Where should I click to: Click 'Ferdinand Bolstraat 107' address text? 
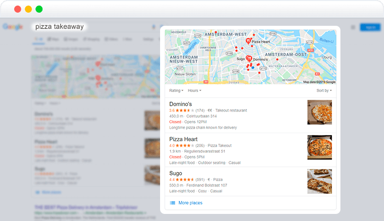point(207,185)
